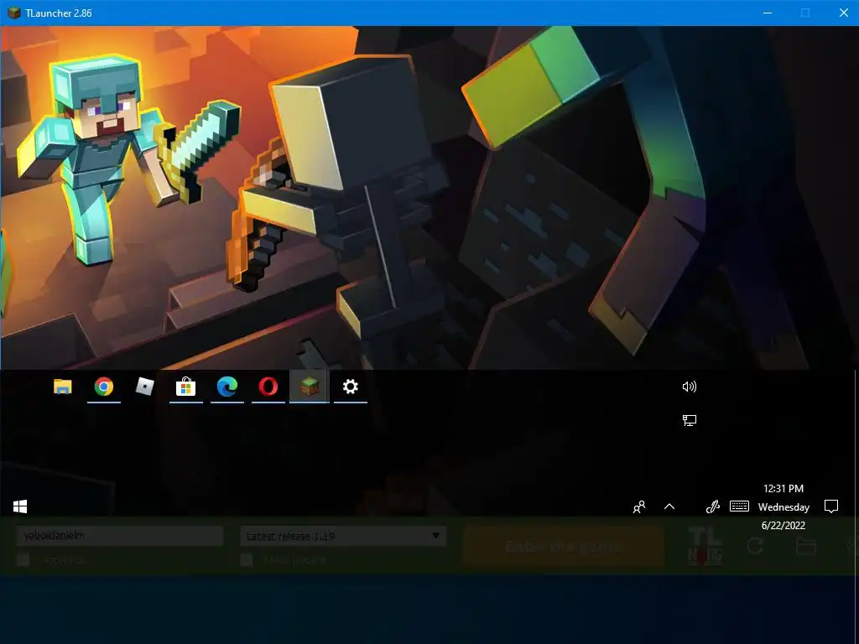859x644 pixels.
Task: Toggle the Accounts checkbox
Action: click(23, 559)
